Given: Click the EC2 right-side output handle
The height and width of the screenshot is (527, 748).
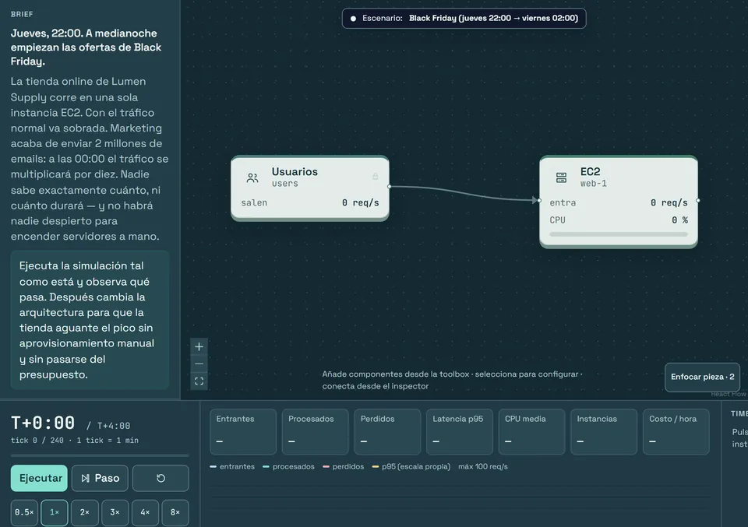Looking at the screenshot, I should click(698, 201).
